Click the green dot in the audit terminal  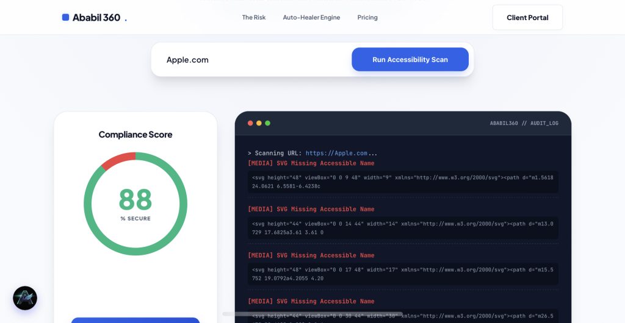[267, 123]
